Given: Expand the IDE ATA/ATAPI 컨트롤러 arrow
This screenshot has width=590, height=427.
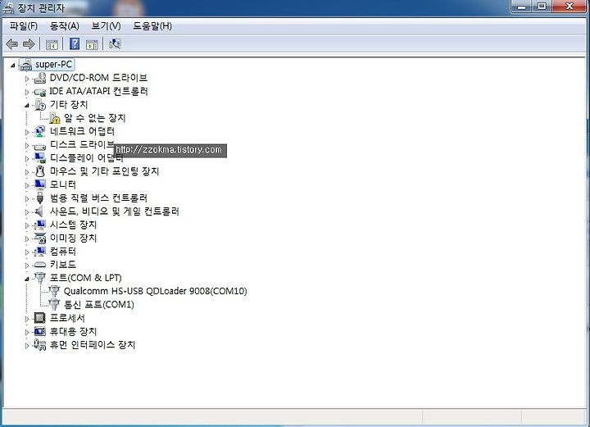Looking at the screenshot, I should [27, 92].
